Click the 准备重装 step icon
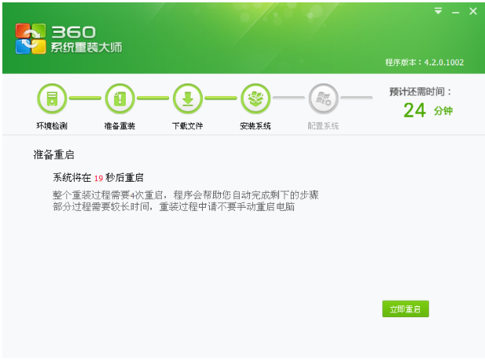This screenshot has width=485, height=362. point(119,98)
